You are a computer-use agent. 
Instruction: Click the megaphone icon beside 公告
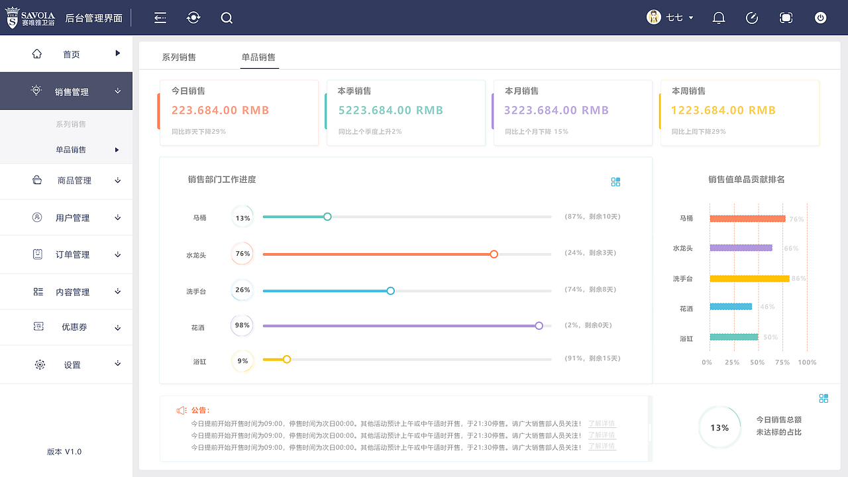click(x=182, y=411)
